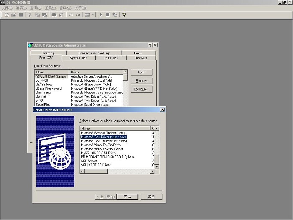Click the Add... button
The image size is (293, 220).
[x=141, y=72]
